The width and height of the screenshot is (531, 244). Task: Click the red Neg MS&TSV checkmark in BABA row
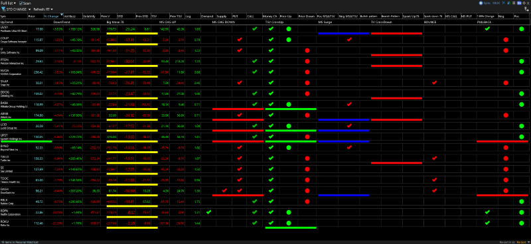[349, 105]
